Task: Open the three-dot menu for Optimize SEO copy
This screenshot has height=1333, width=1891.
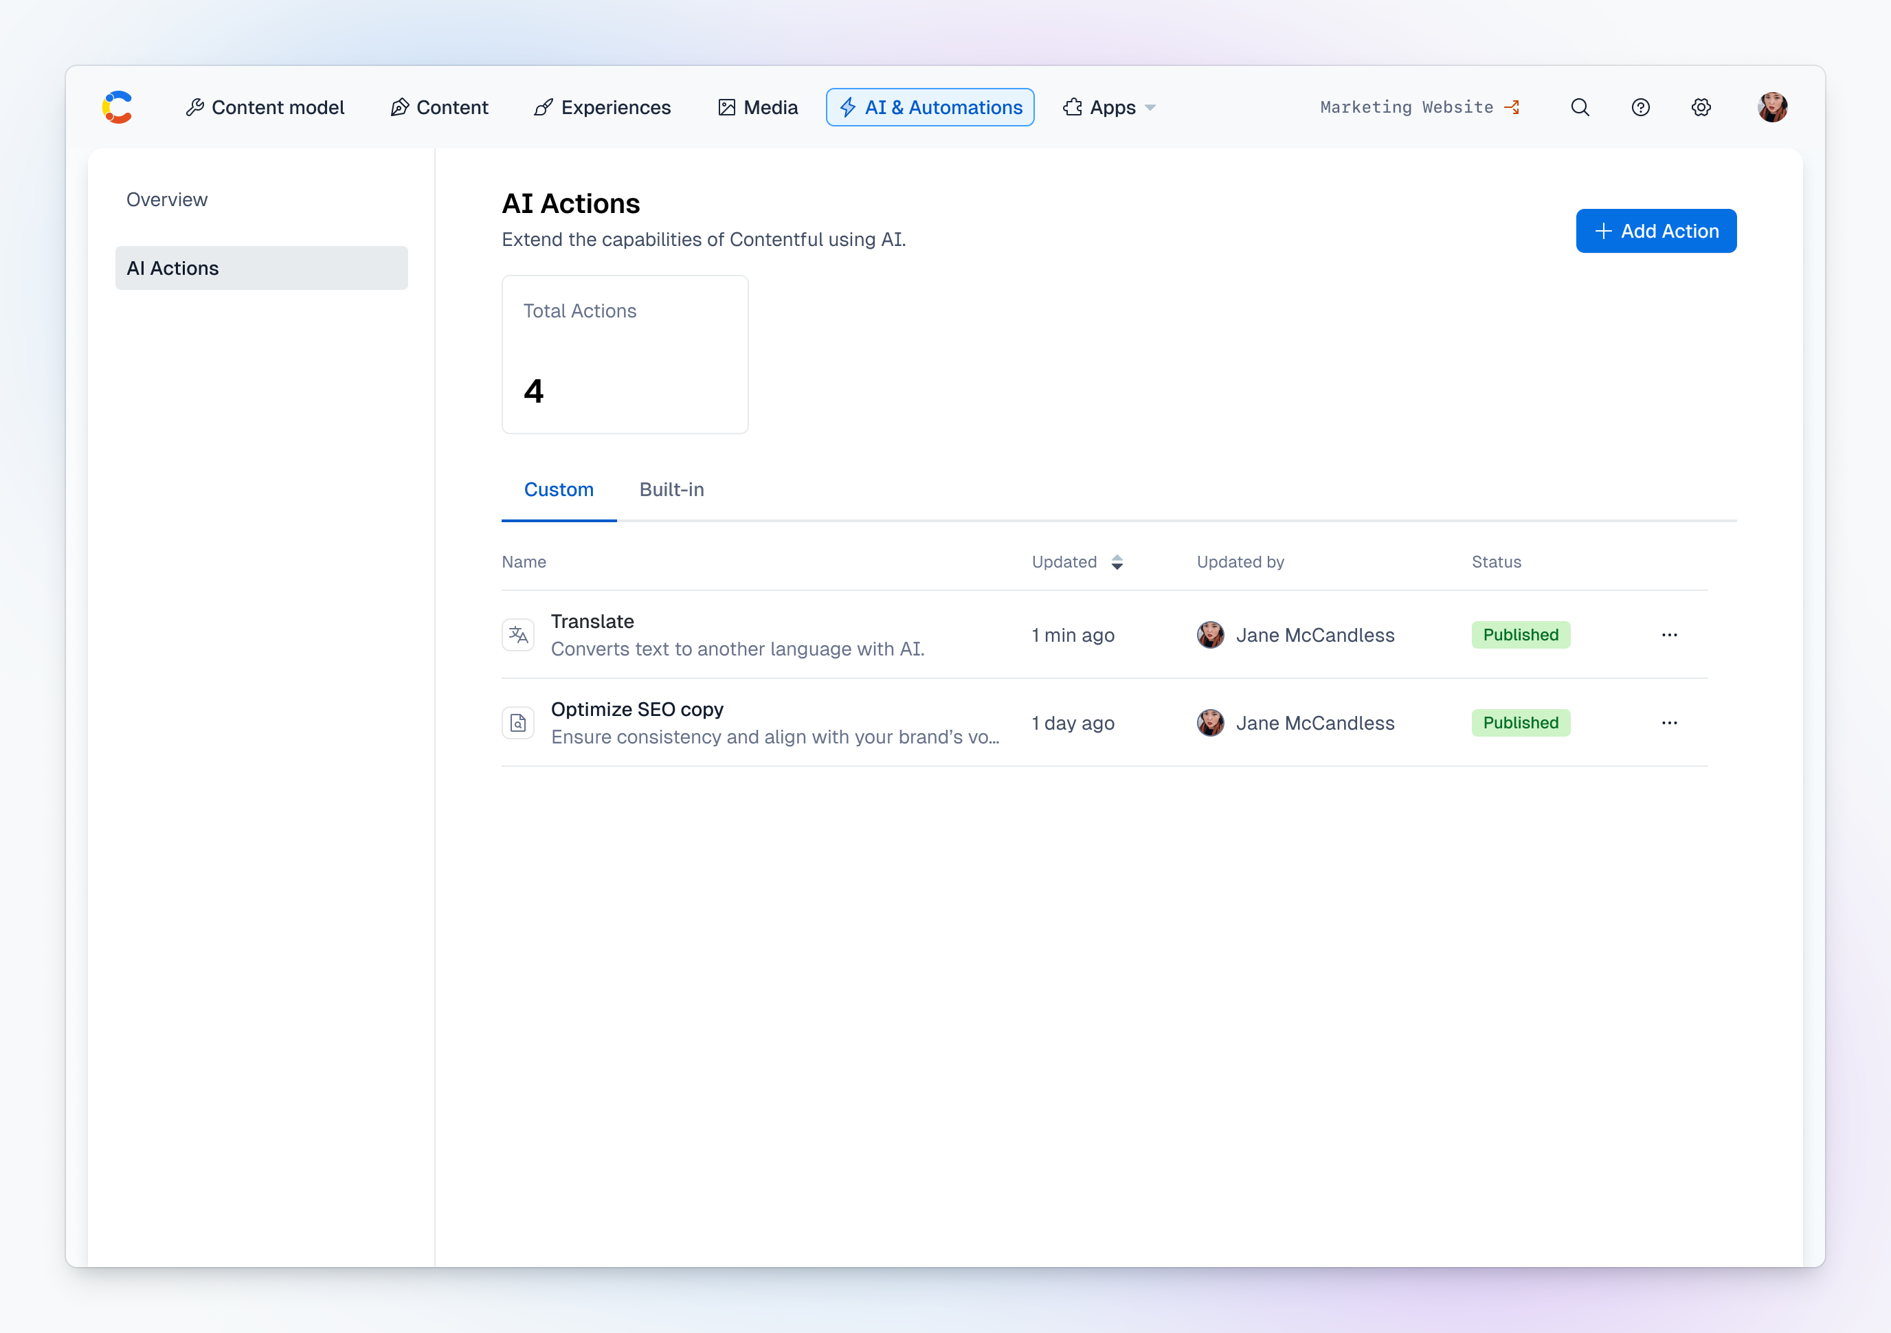Action: 1668,723
